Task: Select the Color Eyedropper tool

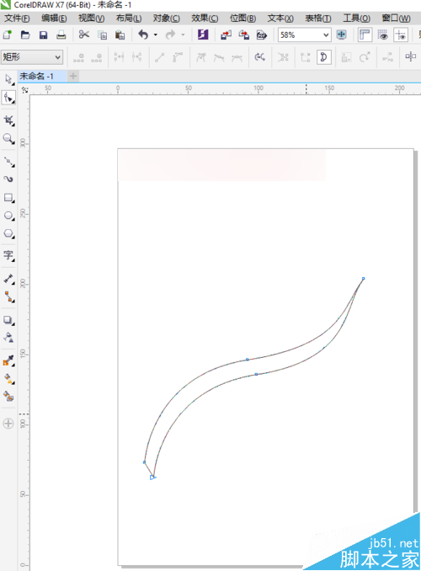Action: click(x=8, y=360)
